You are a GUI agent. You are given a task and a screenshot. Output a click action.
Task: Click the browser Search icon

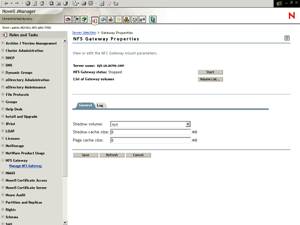pos(51,3)
